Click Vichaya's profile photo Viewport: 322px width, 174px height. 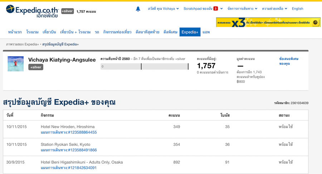[16, 64]
